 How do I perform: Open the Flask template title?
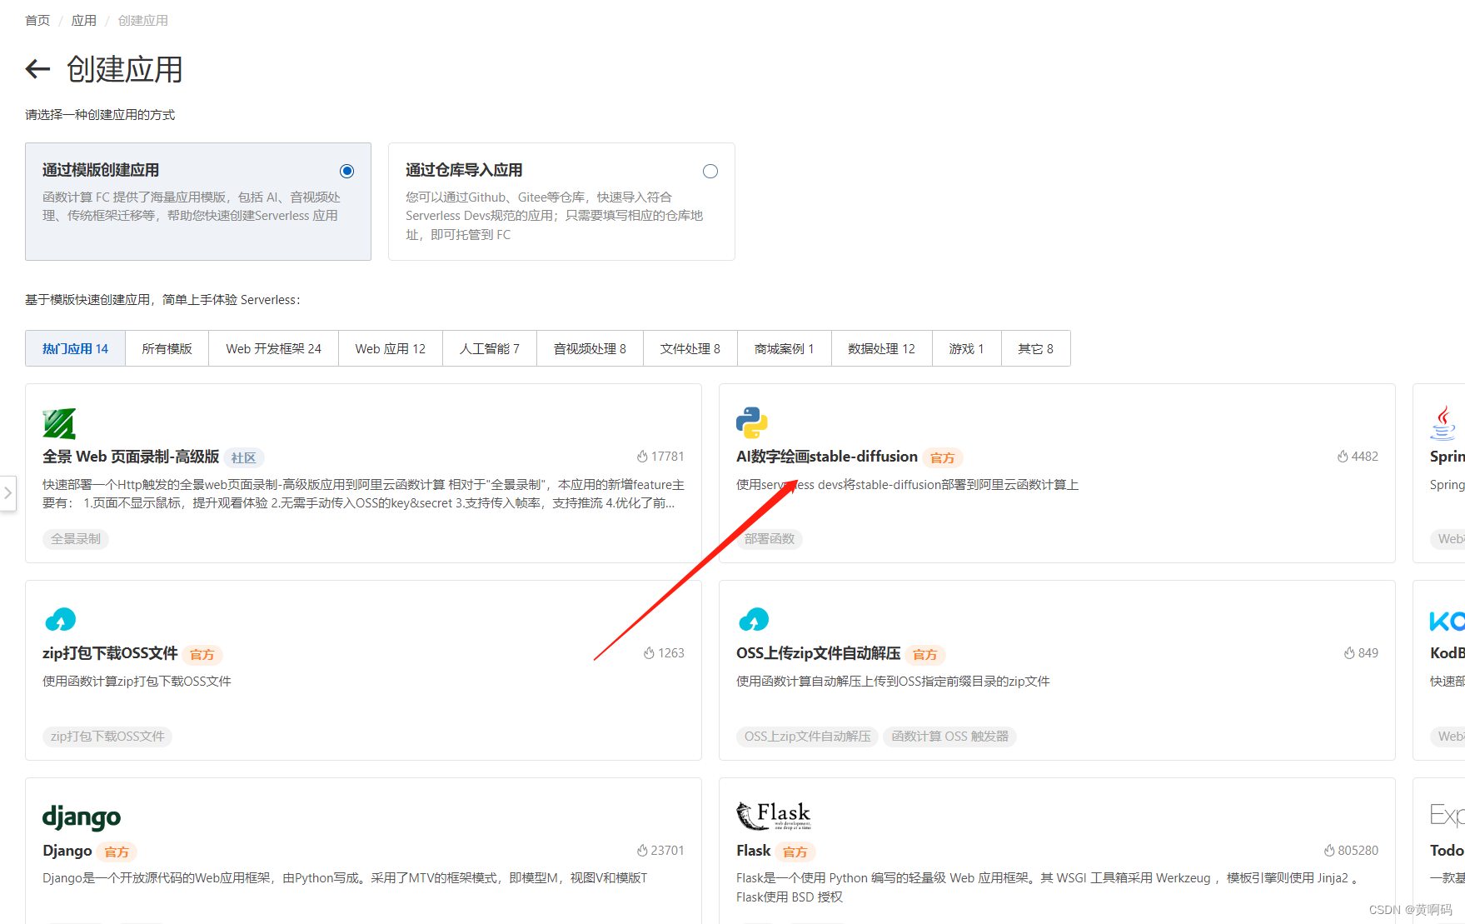pos(754,851)
